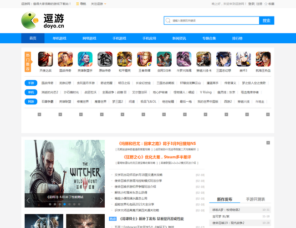Click 英雄联盟 in the 网游 row

pyautogui.click(x=65, y=102)
